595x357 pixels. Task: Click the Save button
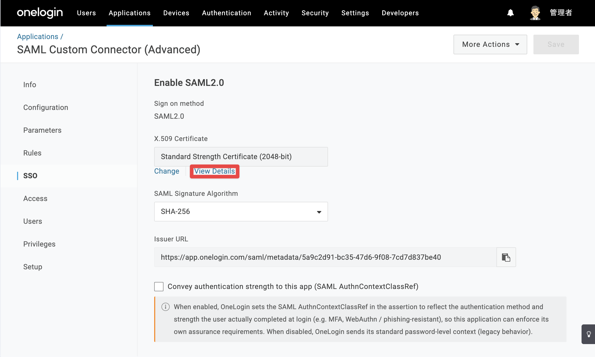tap(556, 44)
